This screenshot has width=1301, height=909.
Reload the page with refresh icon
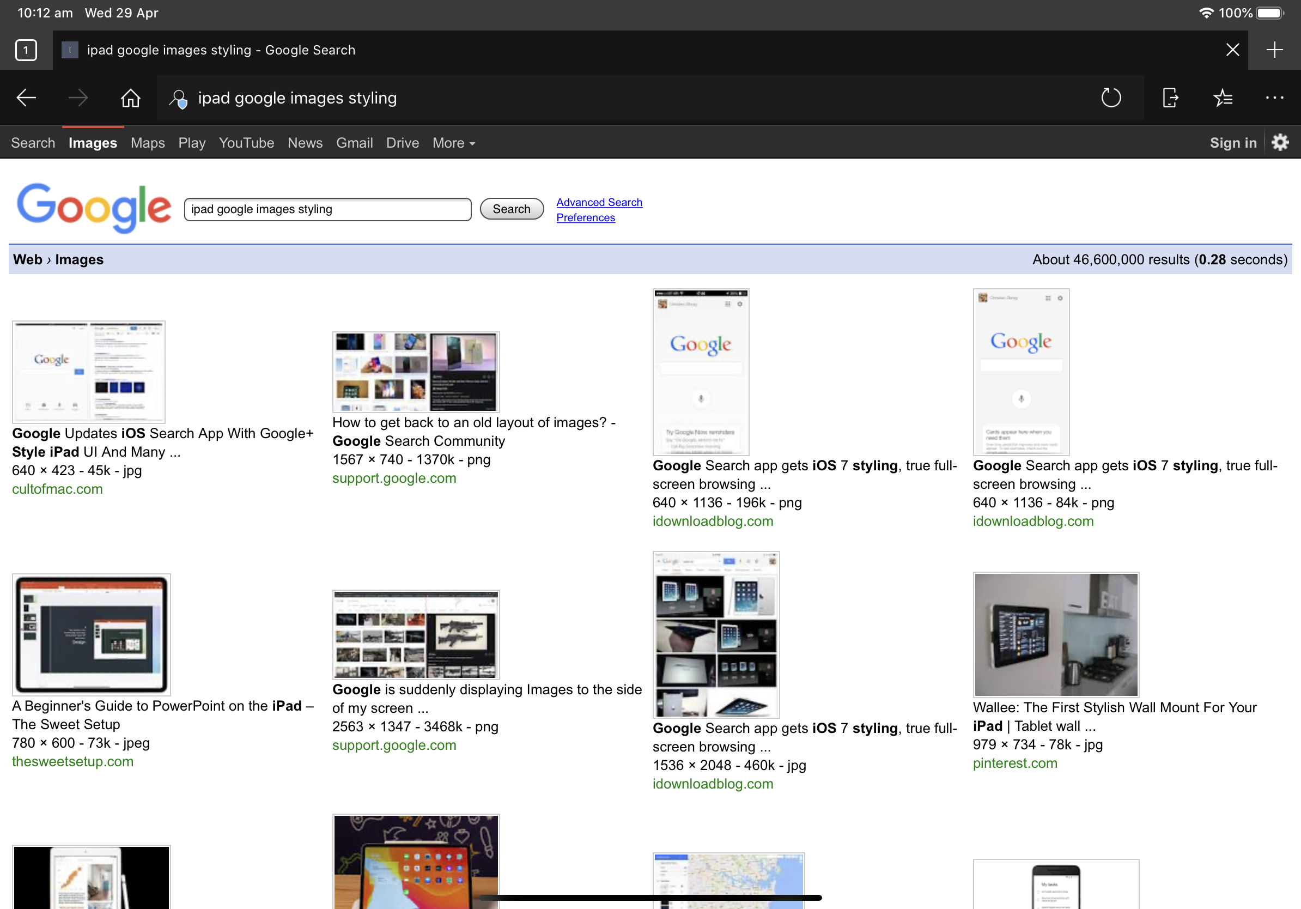click(x=1111, y=98)
